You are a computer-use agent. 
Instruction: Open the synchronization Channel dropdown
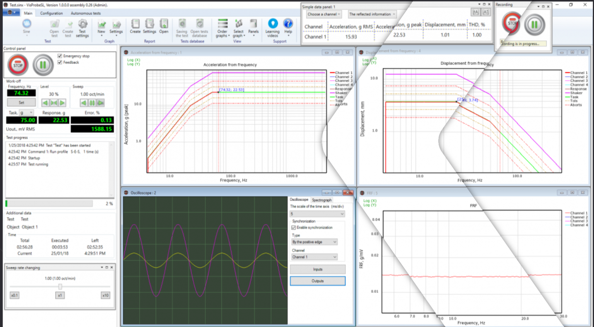click(315, 257)
